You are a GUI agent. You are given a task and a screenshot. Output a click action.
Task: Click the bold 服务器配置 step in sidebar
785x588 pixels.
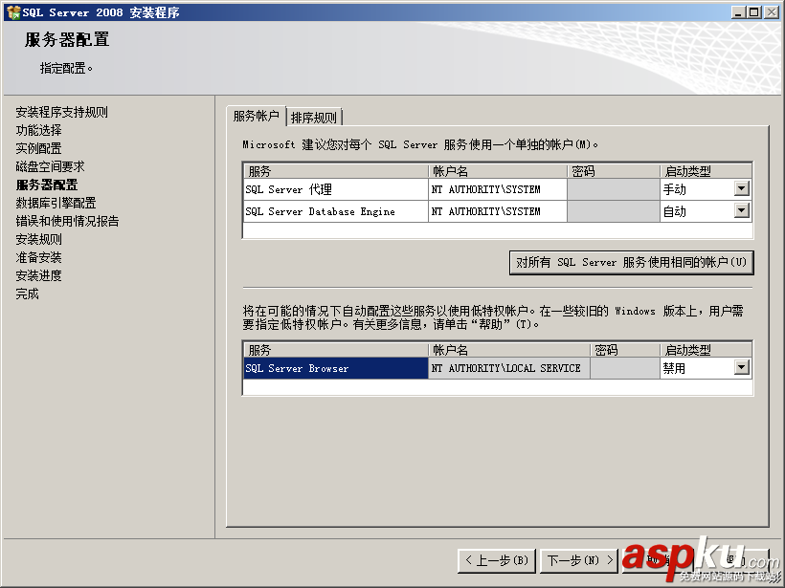point(47,185)
